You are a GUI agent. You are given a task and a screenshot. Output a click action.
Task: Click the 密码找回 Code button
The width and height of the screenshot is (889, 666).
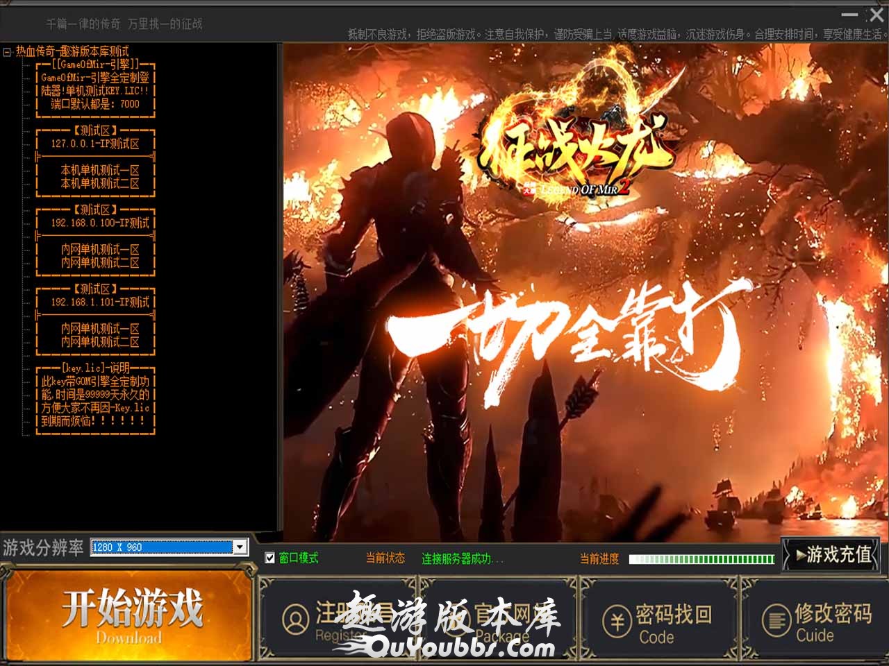(658, 618)
